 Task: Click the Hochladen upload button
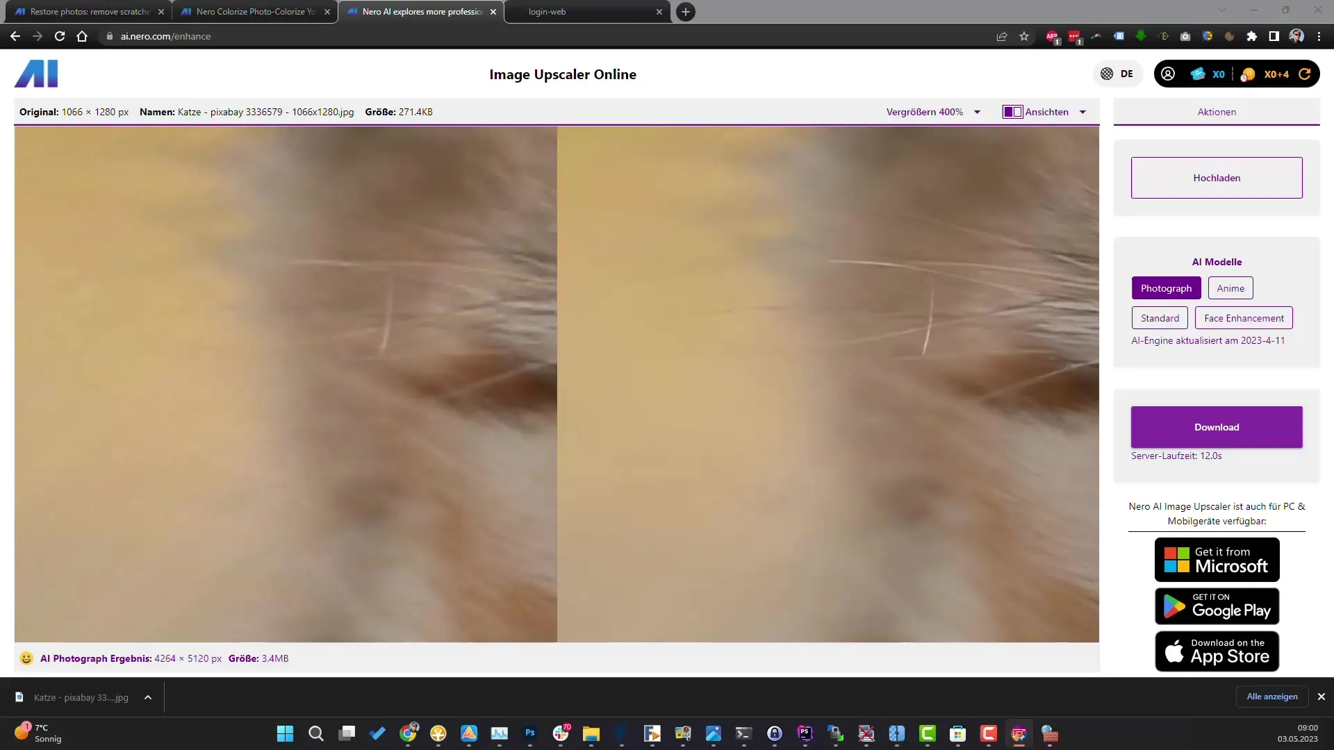pyautogui.click(x=1216, y=178)
